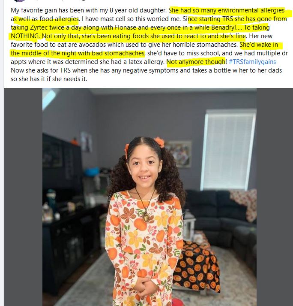The height and width of the screenshot is (306, 293).
Task: Open the photo of the girl in pumpkin dress
Action: point(149,197)
